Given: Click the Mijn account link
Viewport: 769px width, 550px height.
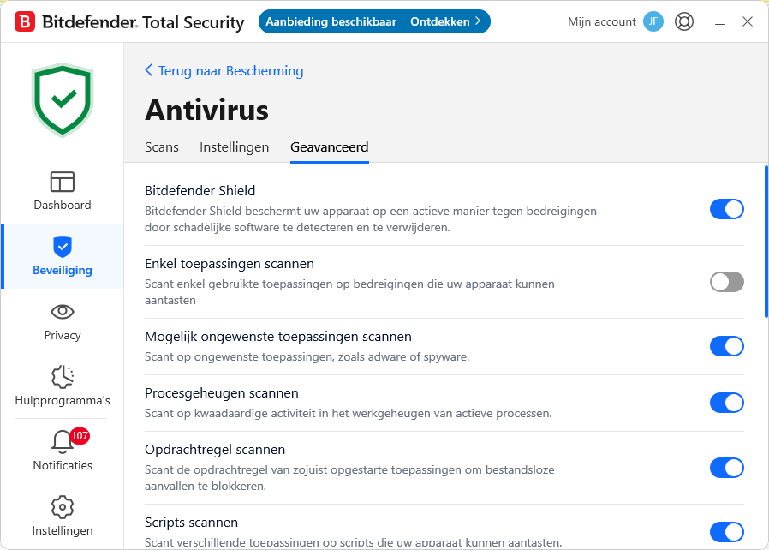Looking at the screenshot, I should pos(602,21).
